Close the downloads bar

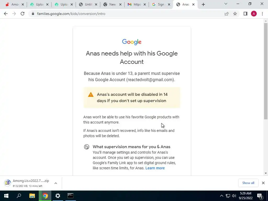click(263, 183)
